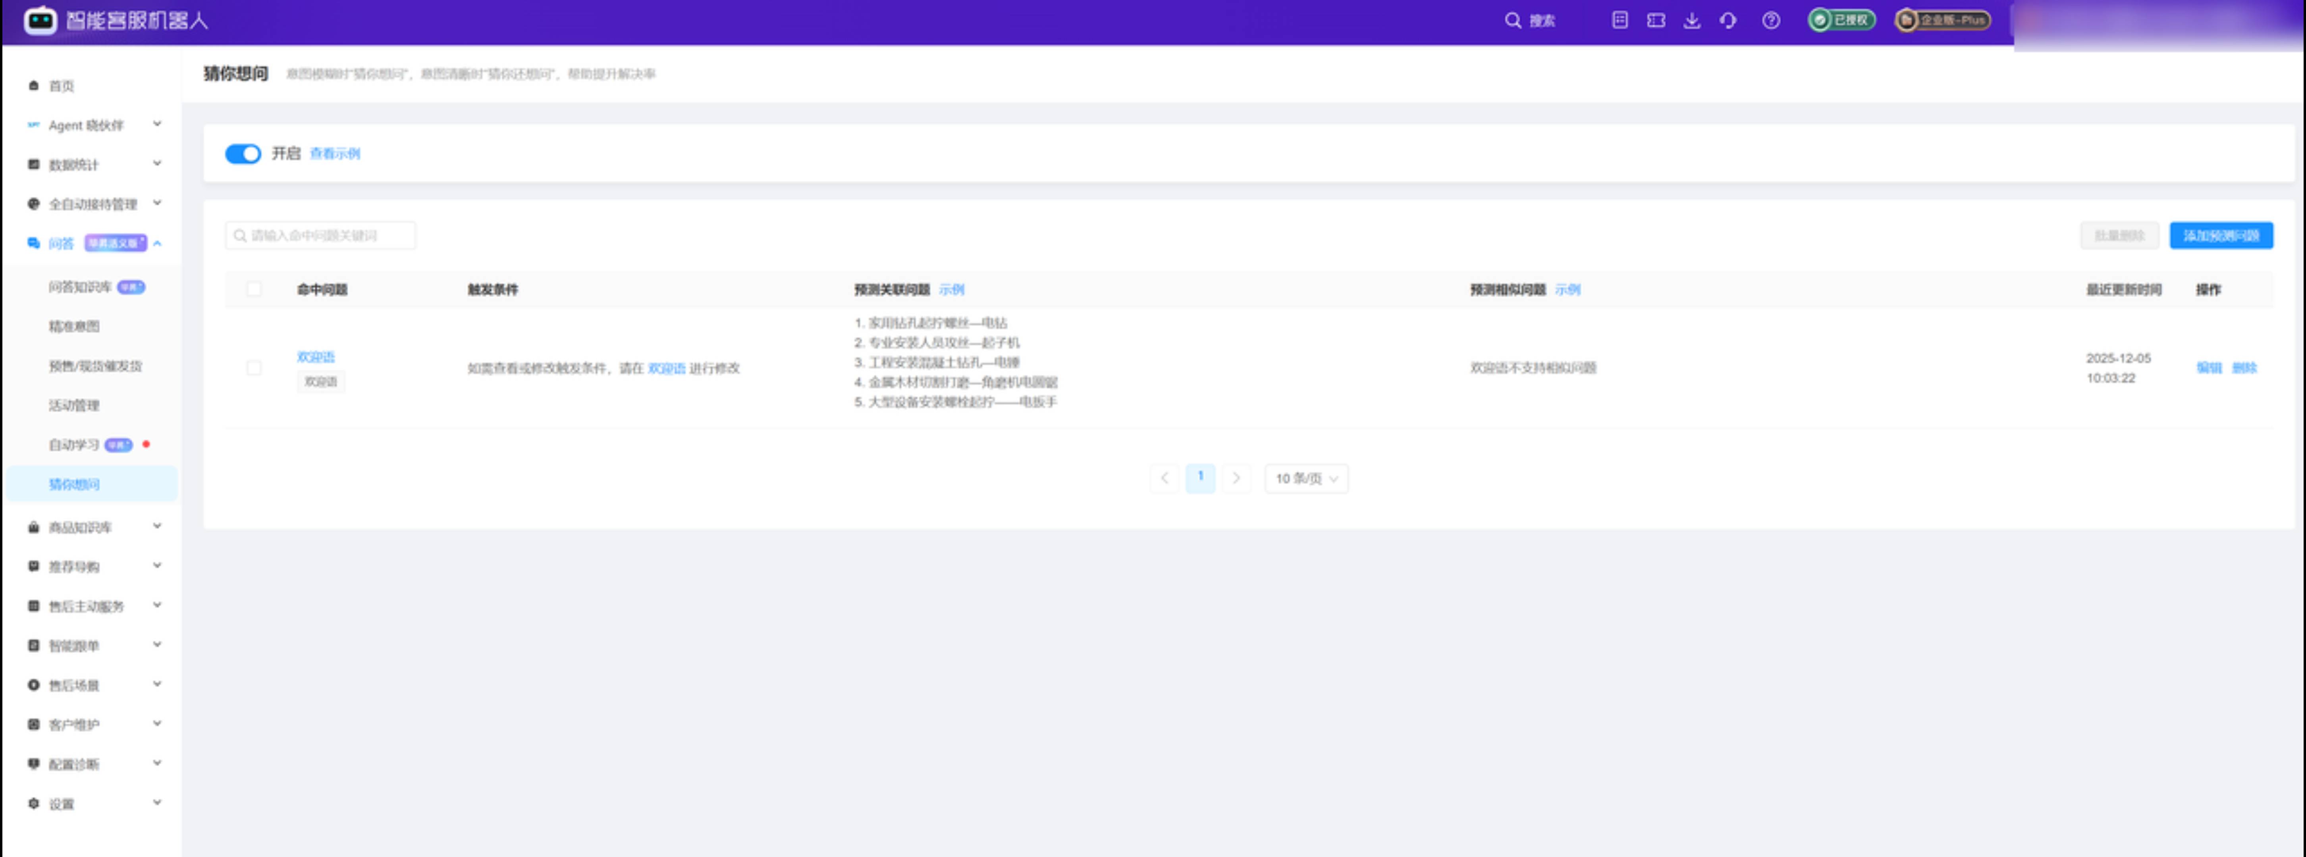
Task: Click 编辑 for the 欢迎语 row
Action: point(2208,368)
